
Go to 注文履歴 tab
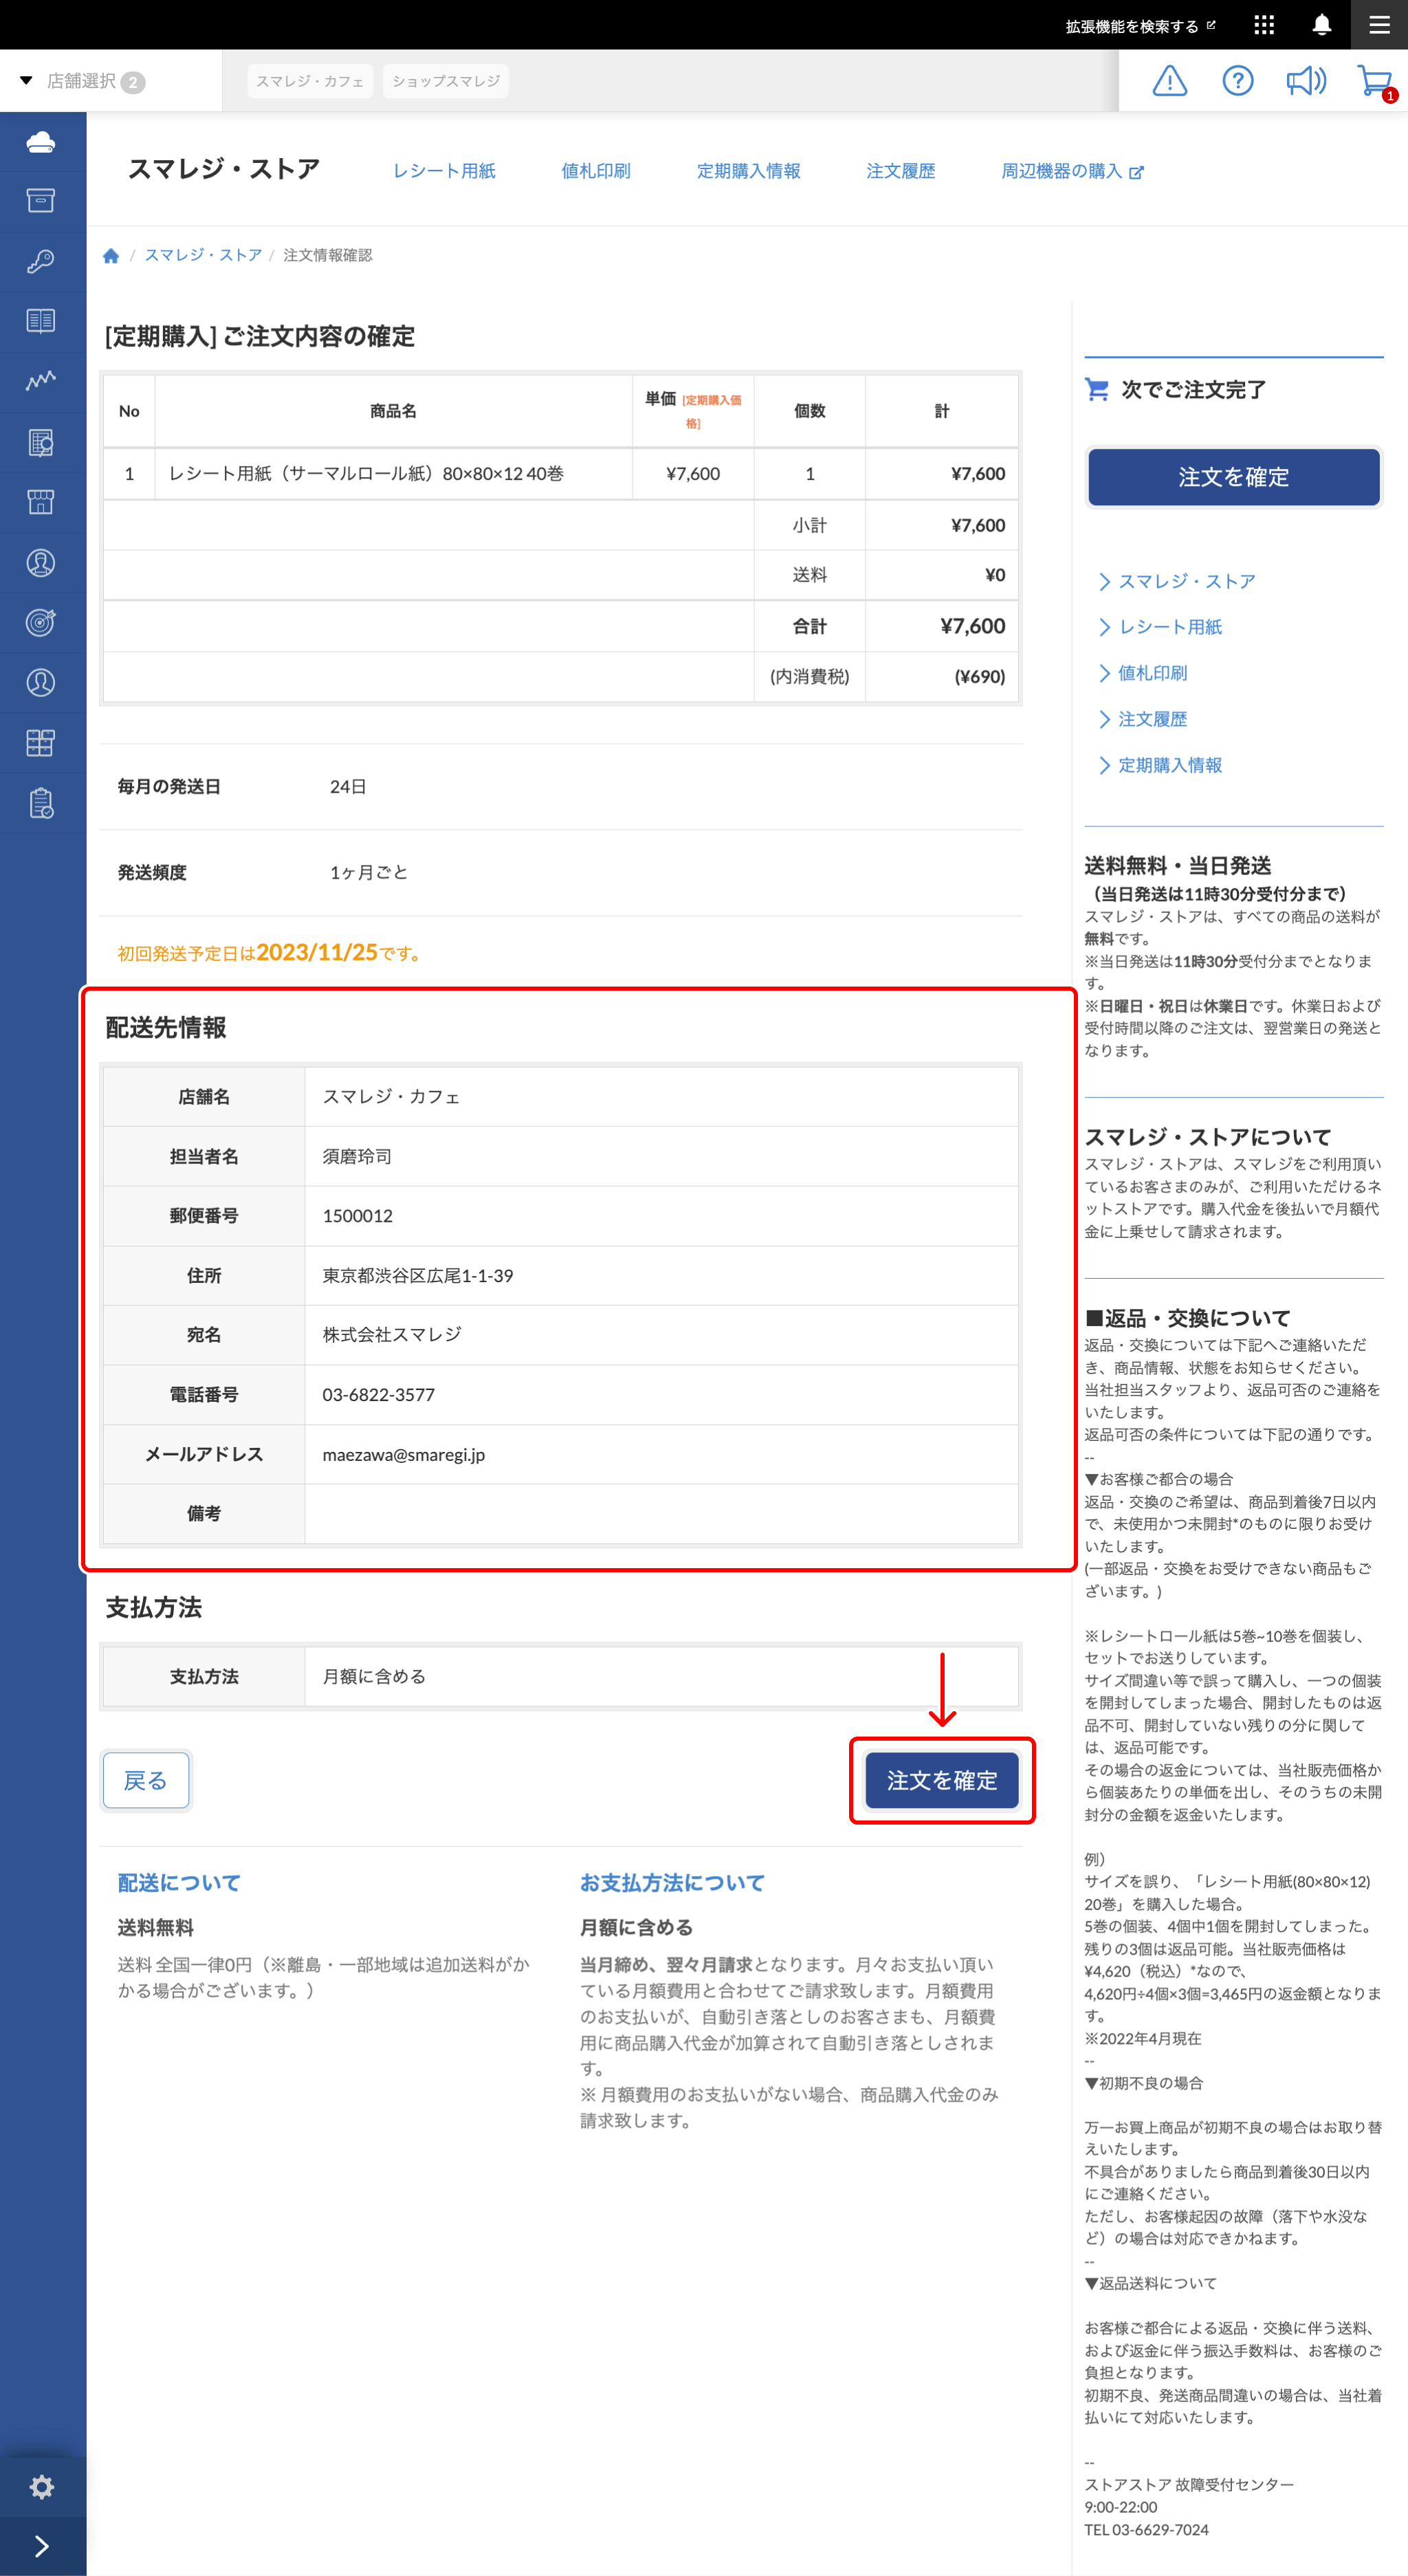pyautogui.click(x=901, y=171)
